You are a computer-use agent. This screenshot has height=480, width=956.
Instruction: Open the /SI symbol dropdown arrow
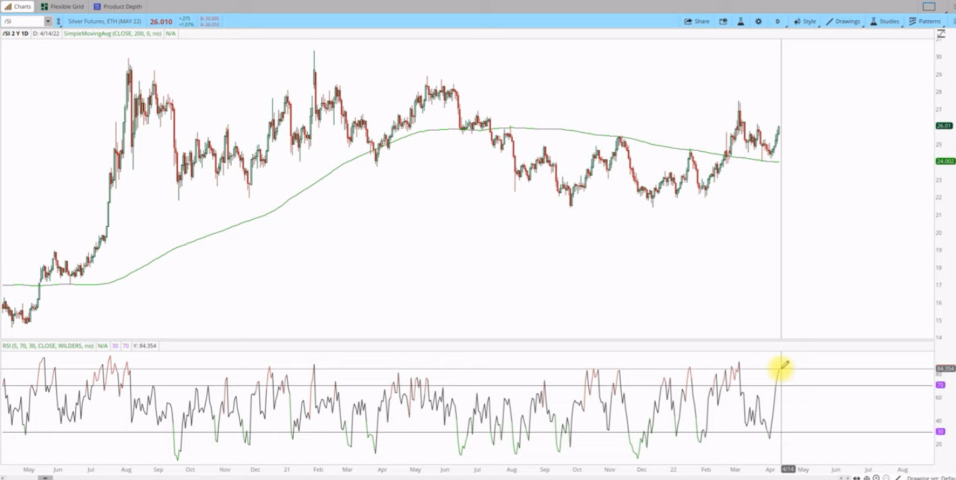click(x=47, y=21)
